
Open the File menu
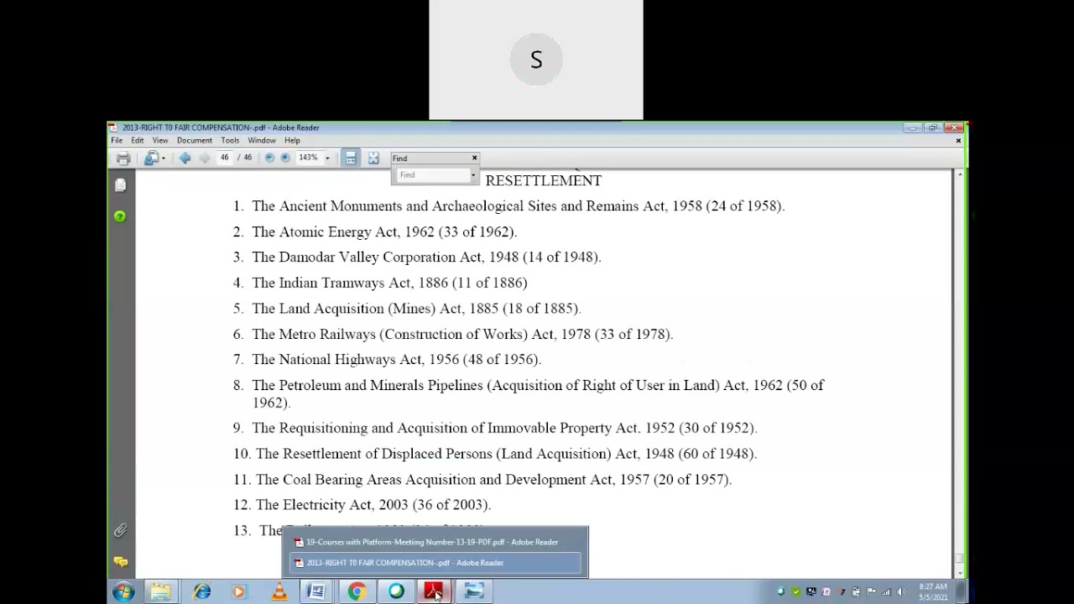117,141
